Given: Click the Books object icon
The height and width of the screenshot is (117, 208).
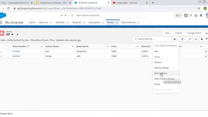Looking at the screenshot, I should click(2, 33).
